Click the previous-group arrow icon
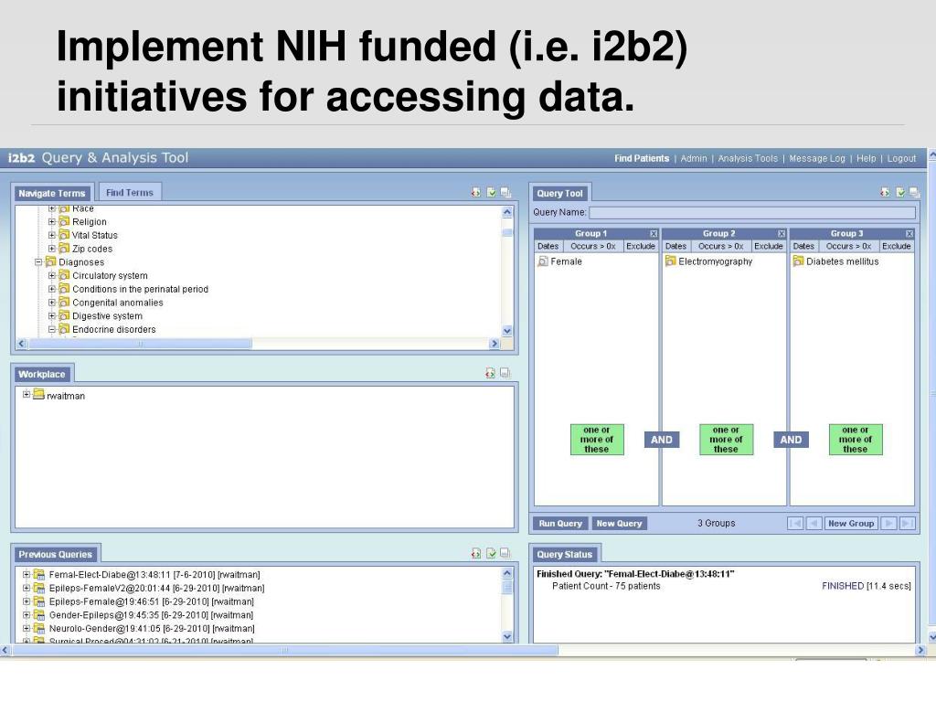Screen dimensions: 936x702 coord(814,524)
